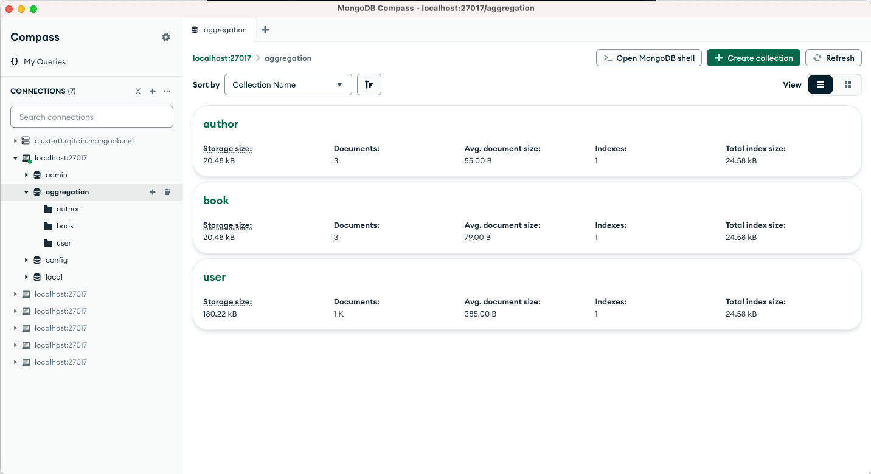This screenshot has width=871, height=474.
Task: Open the user collection card title
Action: (214, 277)
